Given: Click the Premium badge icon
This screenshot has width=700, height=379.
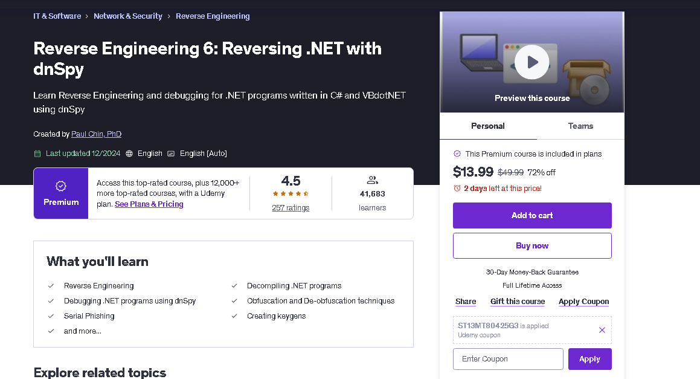Looking at the screenshot, I should [x=61, y=186].
